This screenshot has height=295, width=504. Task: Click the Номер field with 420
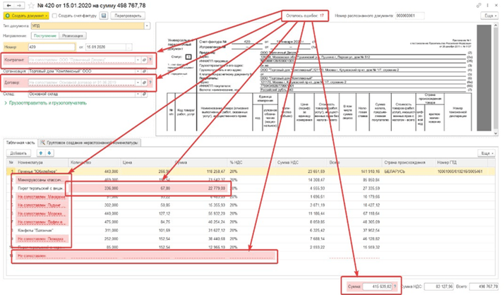52,47
